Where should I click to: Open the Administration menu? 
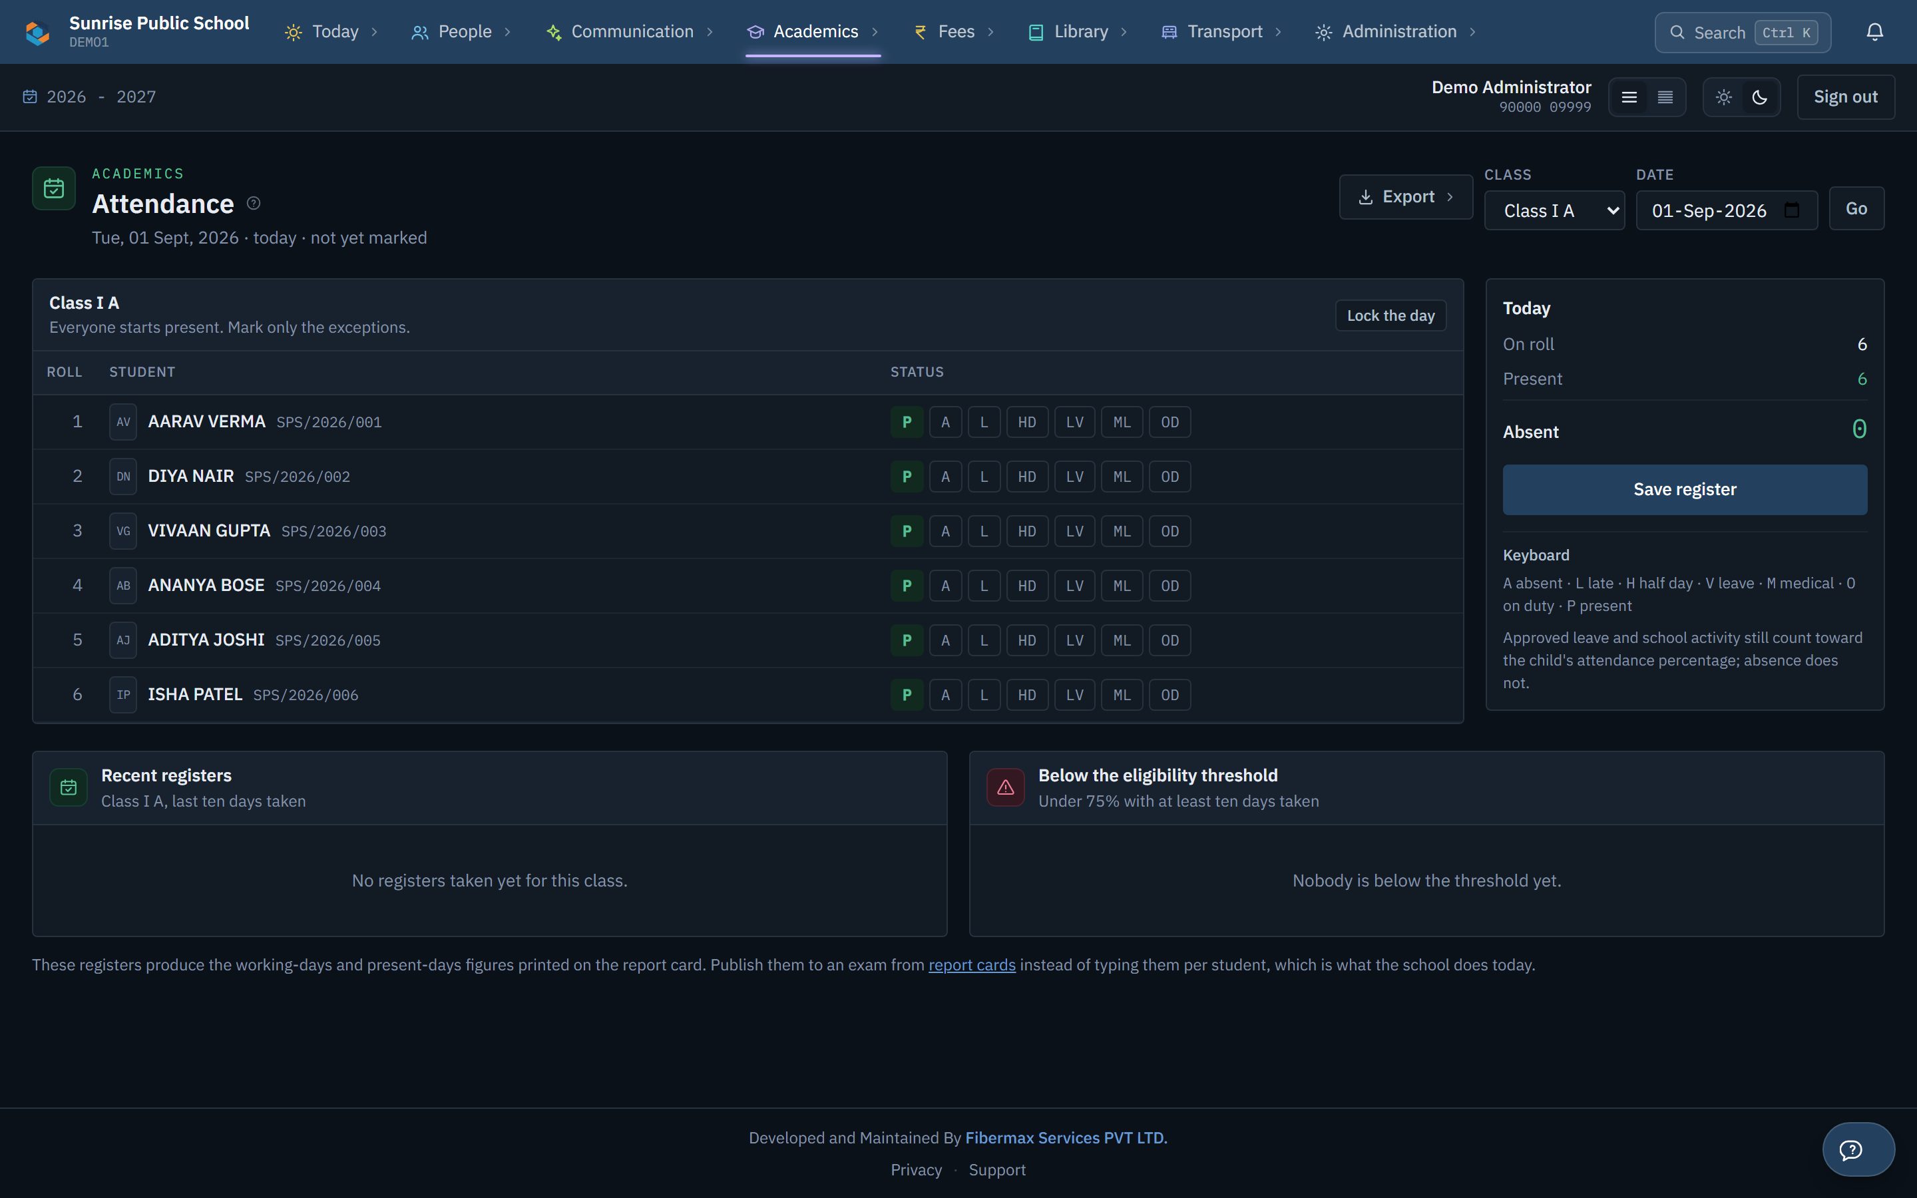(1395, 32)
